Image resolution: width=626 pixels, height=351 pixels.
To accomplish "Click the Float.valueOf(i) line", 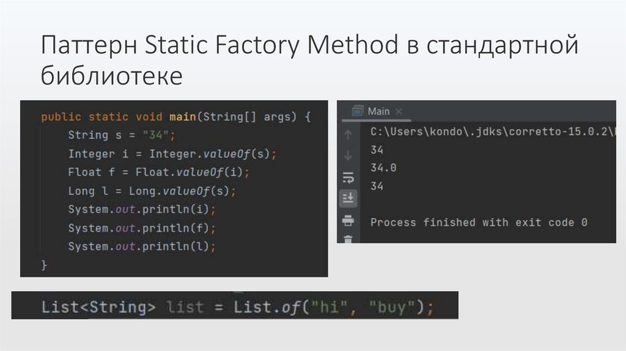I will [x=158, y=172].
